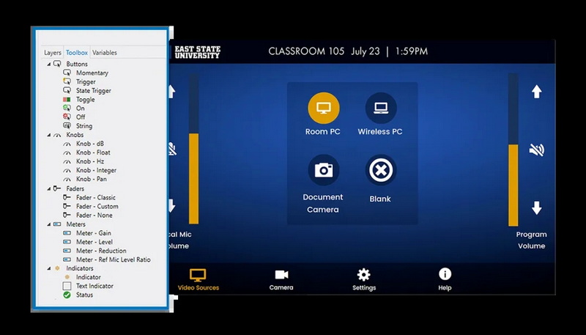Image resolution: width=586 pixels, height=335 pixels.
Task: Switch to the Variables tab
Action: 104,53
